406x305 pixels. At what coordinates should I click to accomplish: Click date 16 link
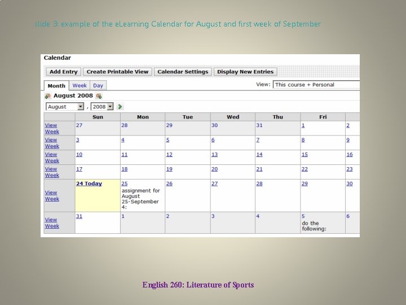pos(350,154)
